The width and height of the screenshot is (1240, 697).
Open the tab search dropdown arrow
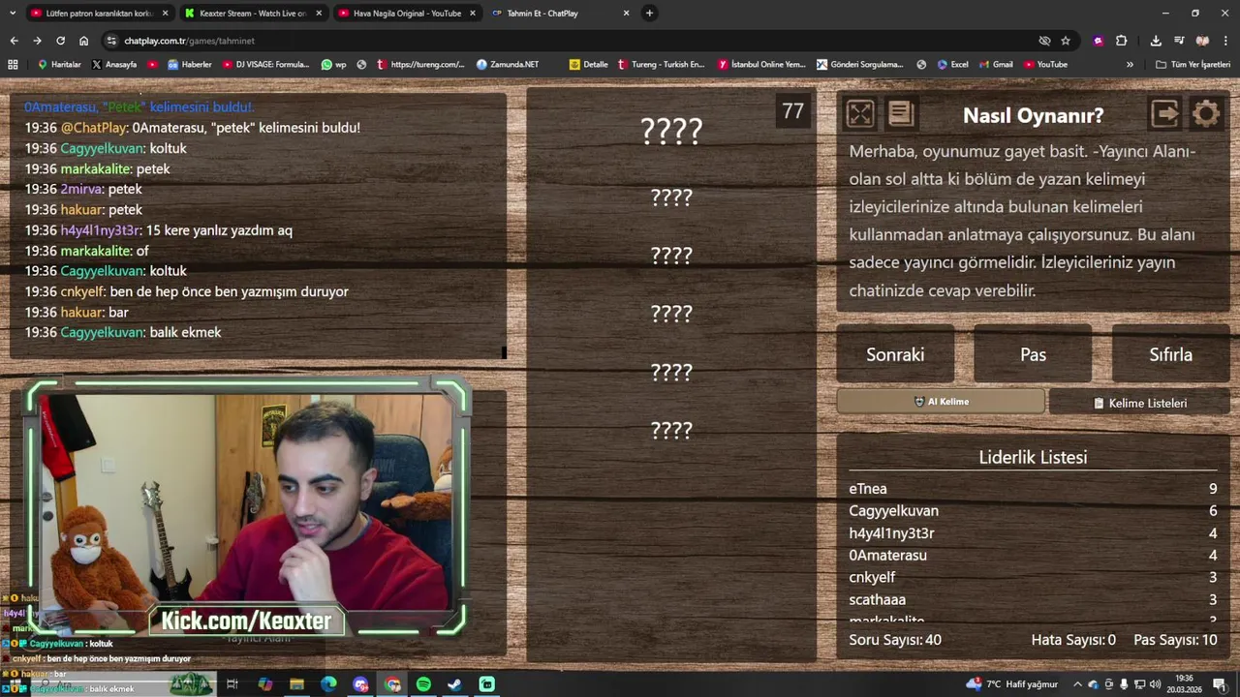[x=13, y=14]
